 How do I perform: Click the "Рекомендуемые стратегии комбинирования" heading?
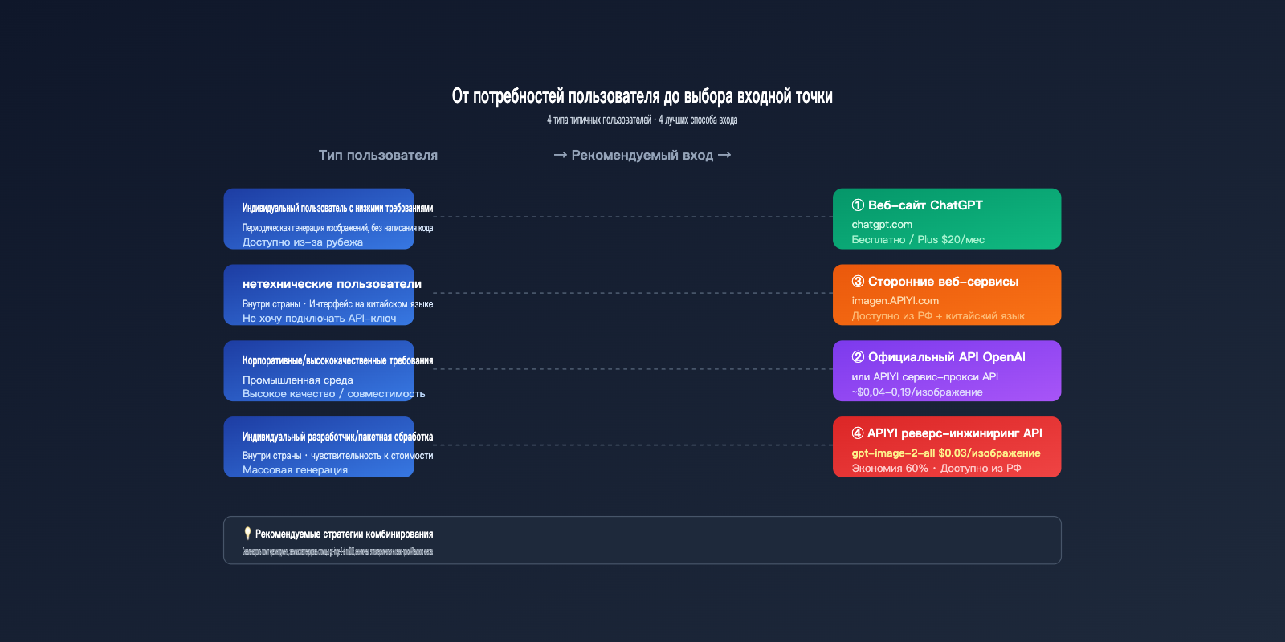pyautogui.click(x=344, y=534)
